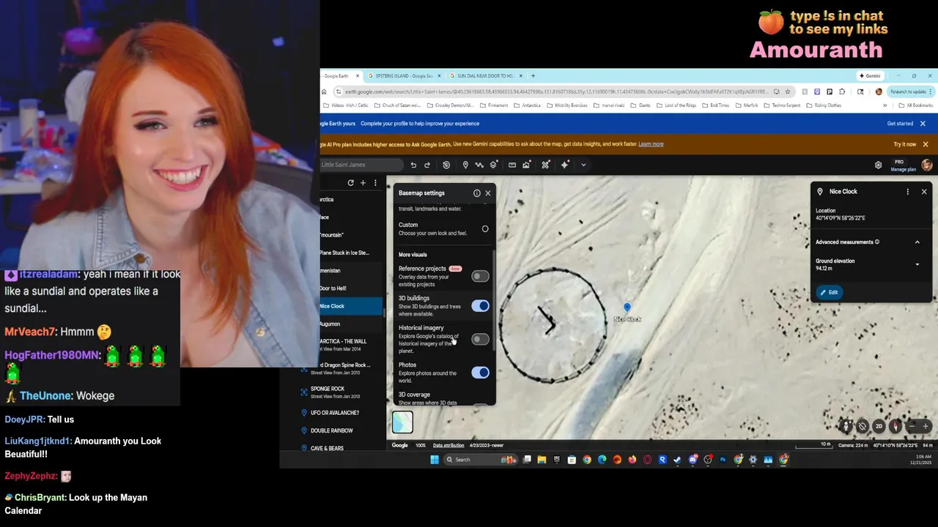Viewport: 938px width, 527px height.
Task: Open the historical imagery clock tool in toolbar
Action: 446,165
